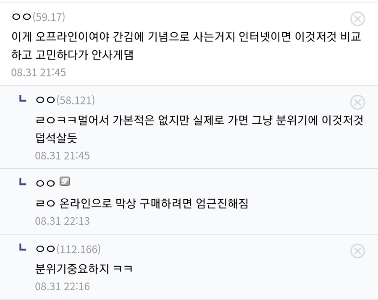Click the reply arrow icon before ㅇㅇ(112.166)
The image size is (378, 300).
[23, 248]
